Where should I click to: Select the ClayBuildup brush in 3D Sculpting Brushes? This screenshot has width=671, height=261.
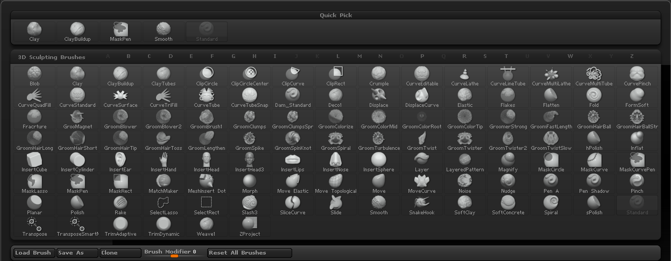[x=121, y=76]
